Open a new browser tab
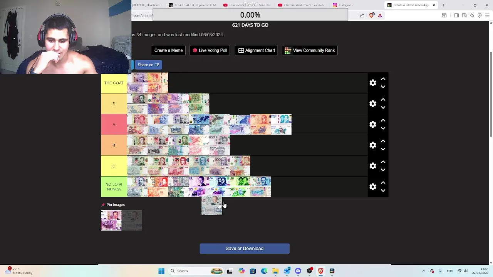493x277 pixels. [443, 5]
